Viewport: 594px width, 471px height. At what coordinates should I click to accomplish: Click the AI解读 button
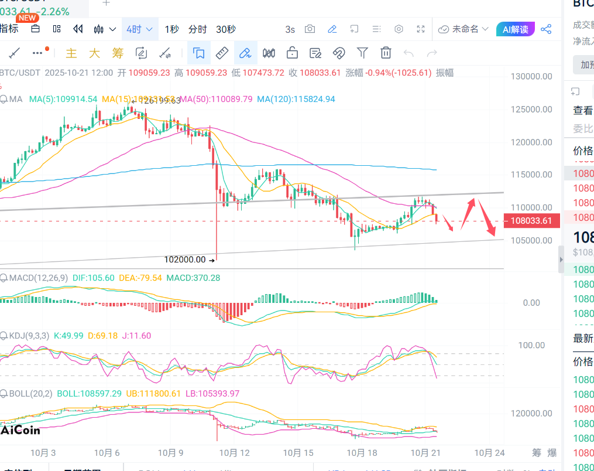click(515, 29)
